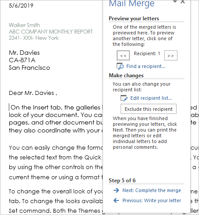The image size is (199, 215).
Task: Click the San Francisco city line
Action: coord(29,68)
